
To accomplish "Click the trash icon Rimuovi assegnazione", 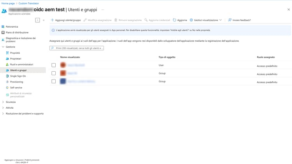I will click(116, 20).
